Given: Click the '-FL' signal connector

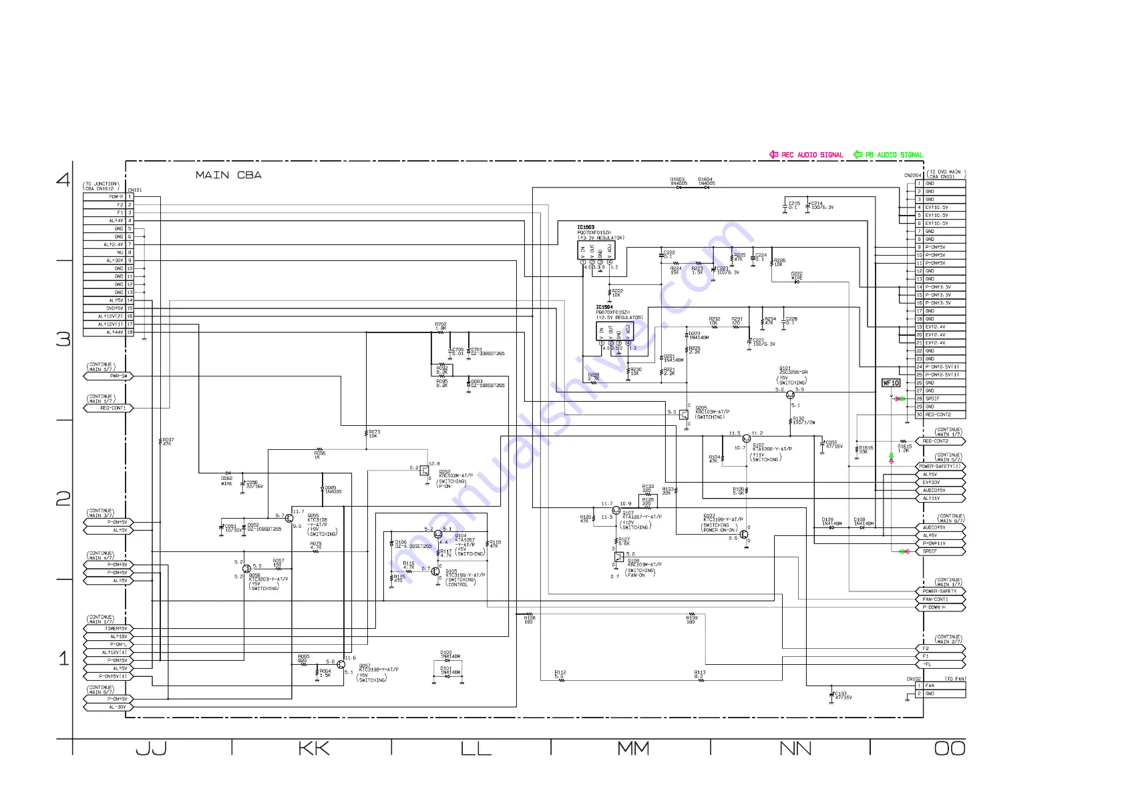Looking at the screenshot, I should 940,664.
